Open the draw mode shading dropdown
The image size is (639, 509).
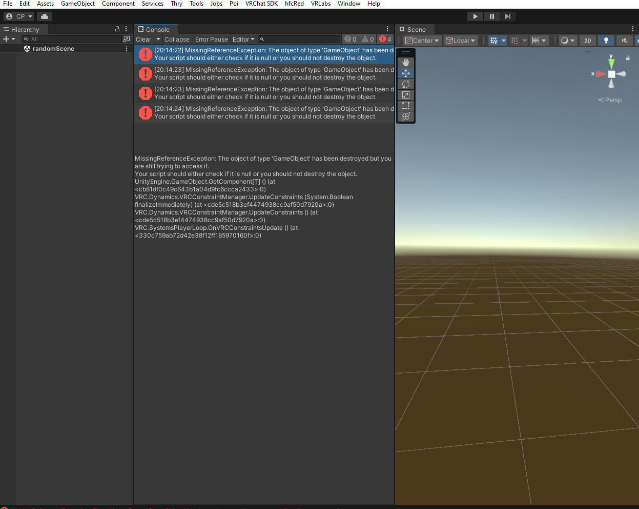(568, 41)
